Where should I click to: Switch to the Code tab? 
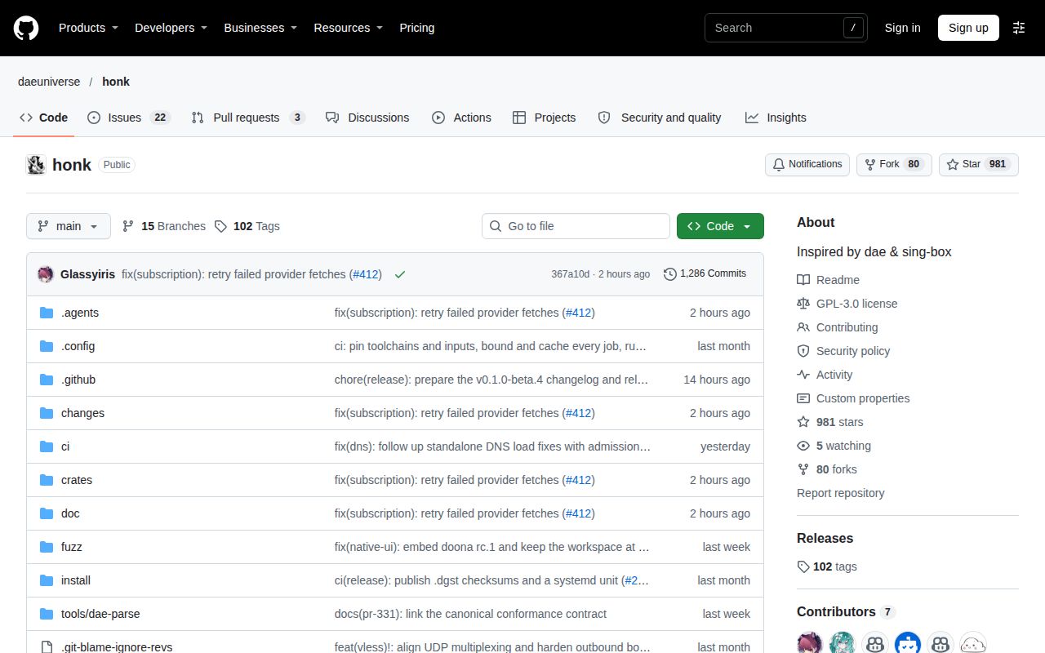[x=44, y=118]
